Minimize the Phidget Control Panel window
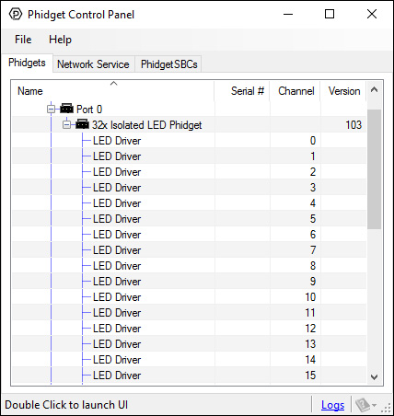This screenshot has width=394, height=416. [288, 14]
